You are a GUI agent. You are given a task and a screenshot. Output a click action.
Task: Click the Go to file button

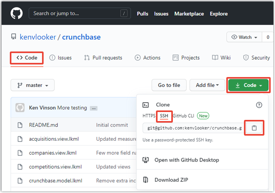pyautogui.click(x=169, y=85)
